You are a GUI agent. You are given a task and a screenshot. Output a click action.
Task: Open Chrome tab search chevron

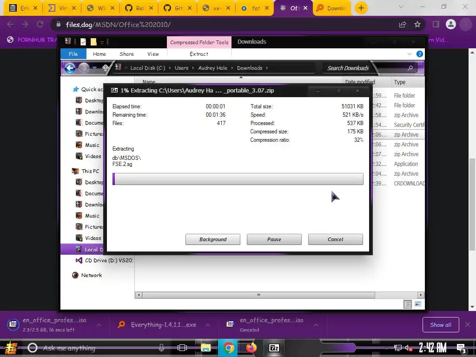tap(401, 7)
